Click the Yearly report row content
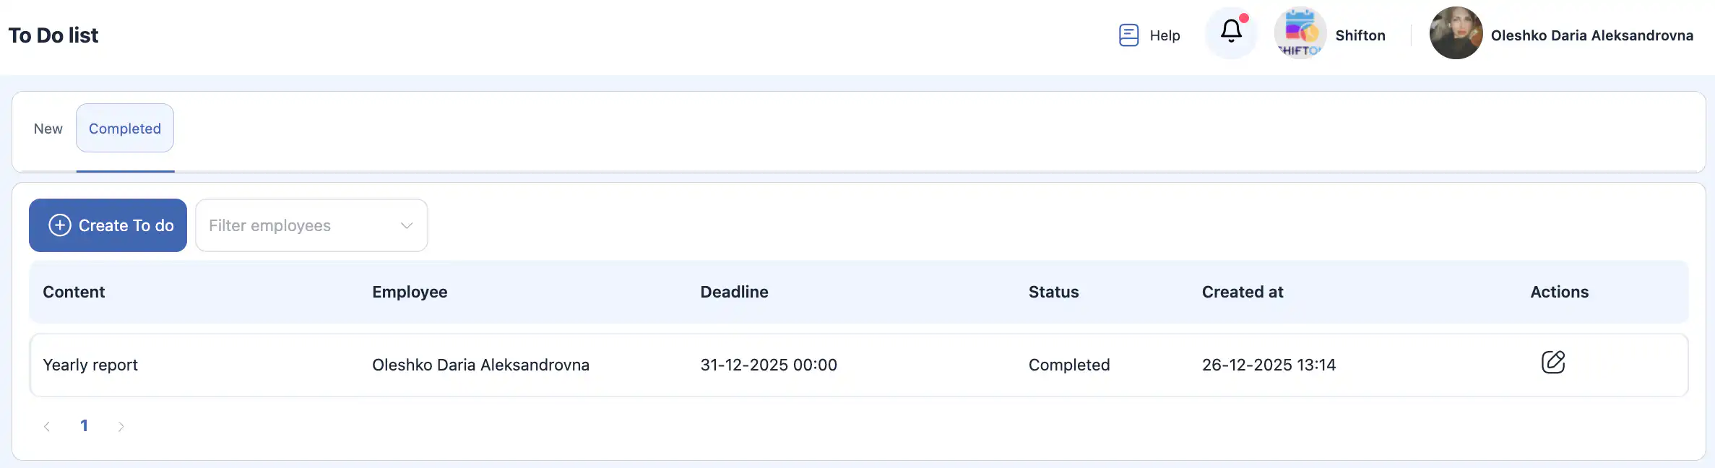The image size is (1715, 468). pos(90,365)
